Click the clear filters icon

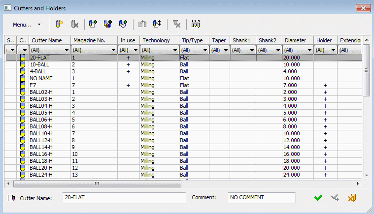coord(177,24)
